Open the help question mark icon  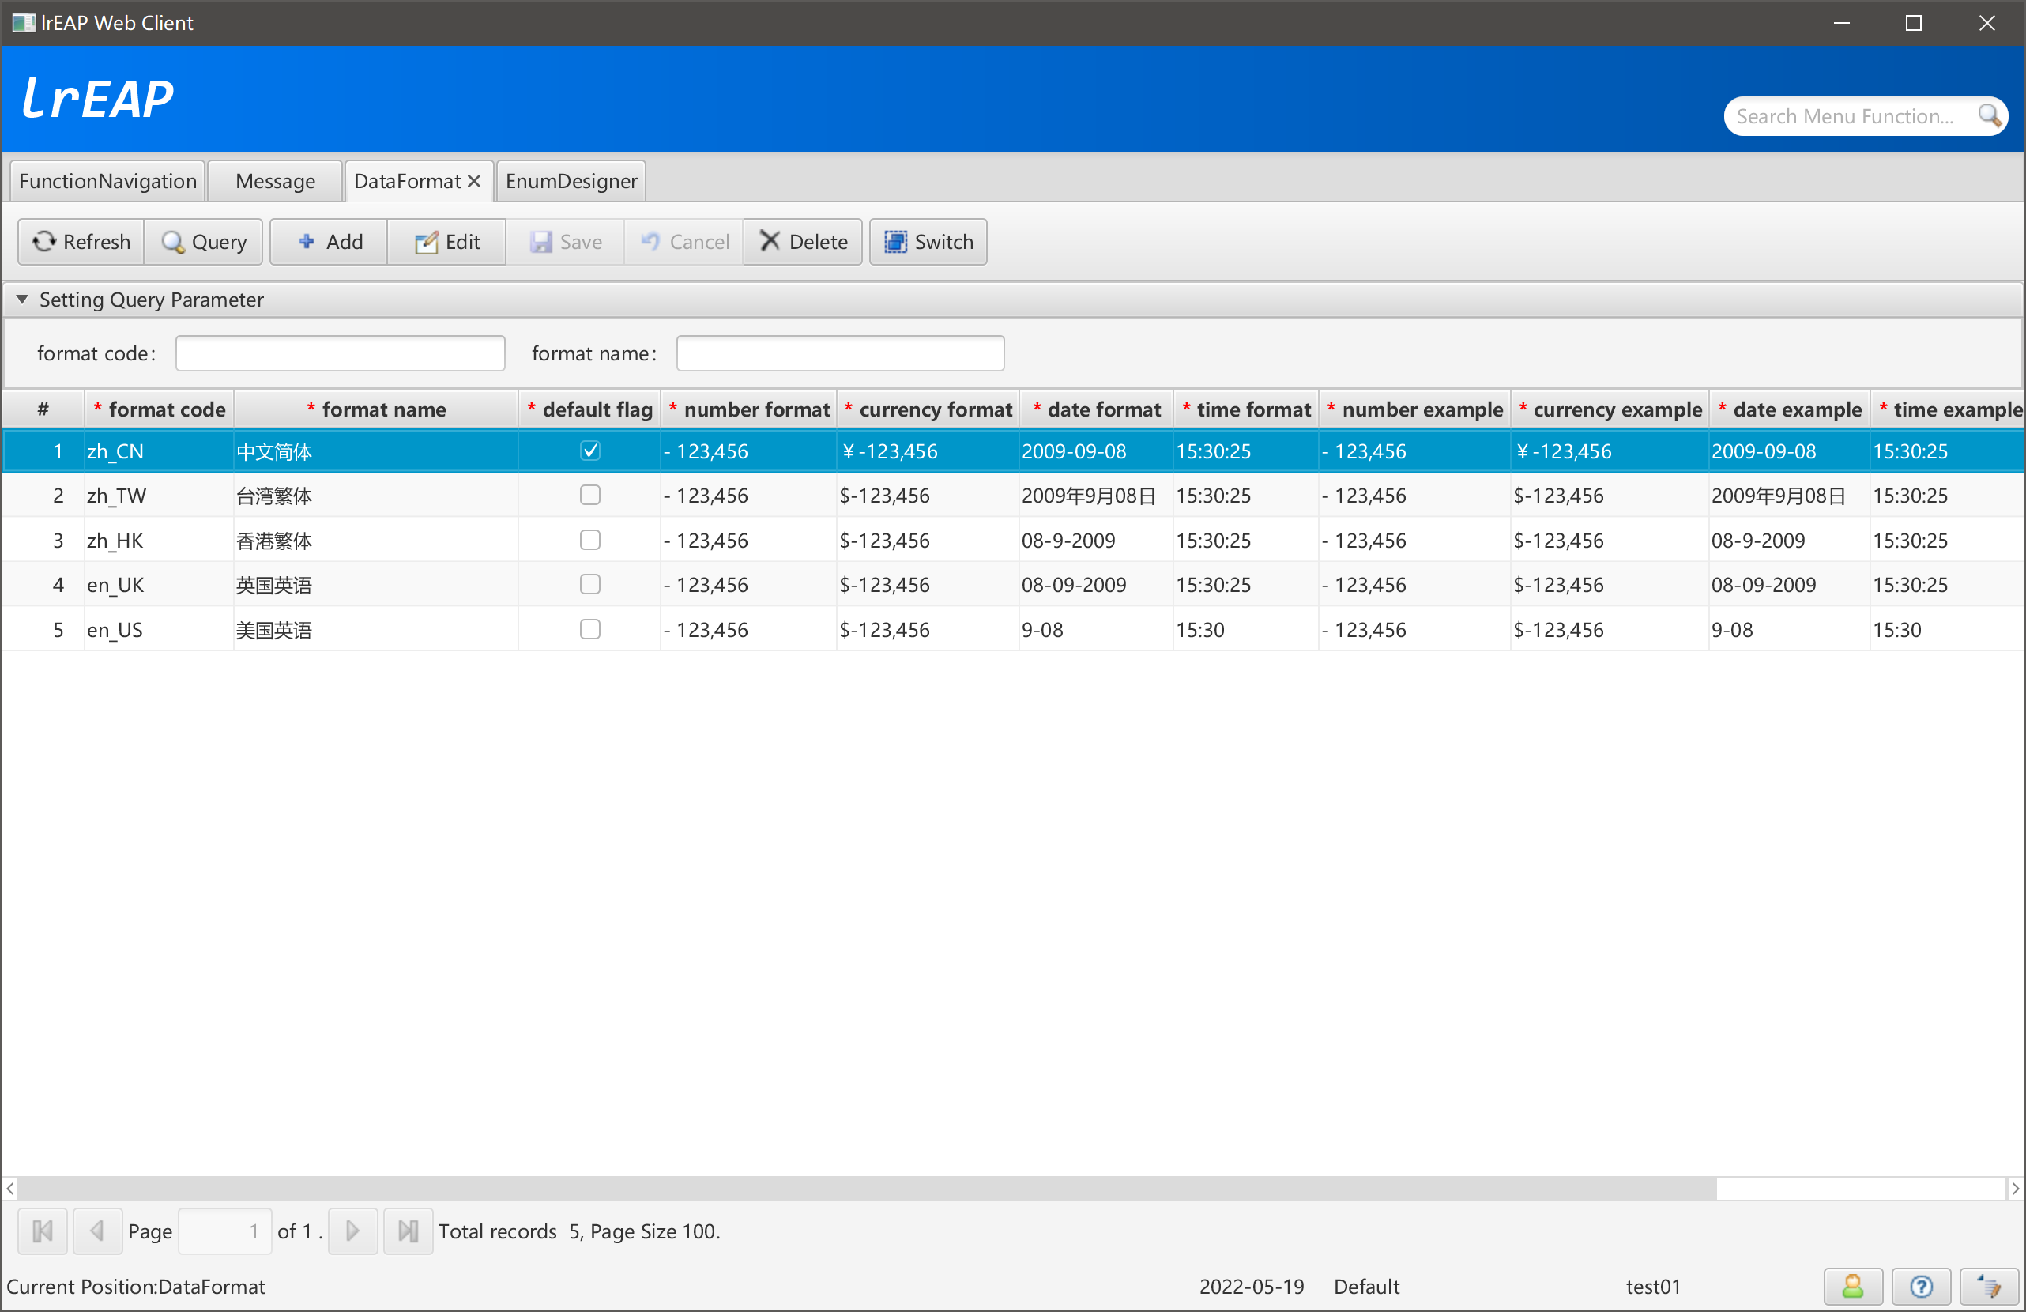pyautogui.click(x=1920, y=1287)
